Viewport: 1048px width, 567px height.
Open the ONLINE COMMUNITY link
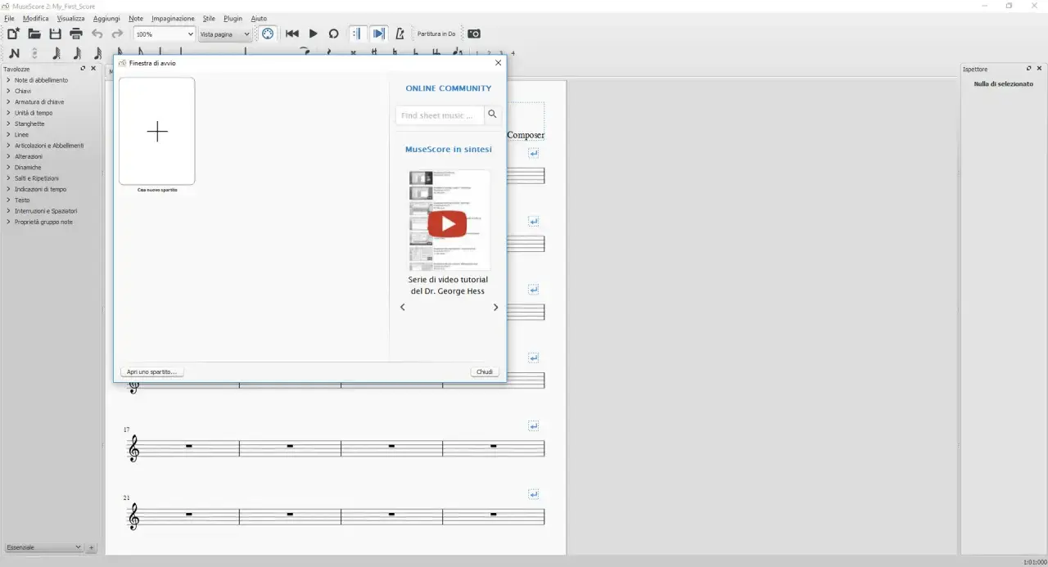449,88
